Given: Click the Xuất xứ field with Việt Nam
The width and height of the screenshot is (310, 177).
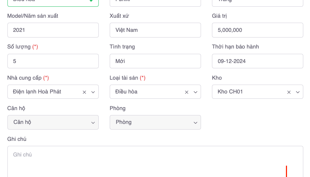Looking at the screenshot, I should [155, 30].
